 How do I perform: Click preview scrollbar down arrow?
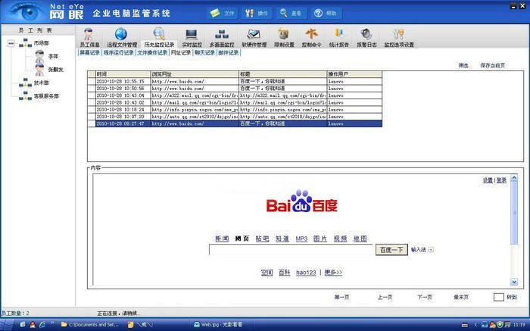point(514,282)
